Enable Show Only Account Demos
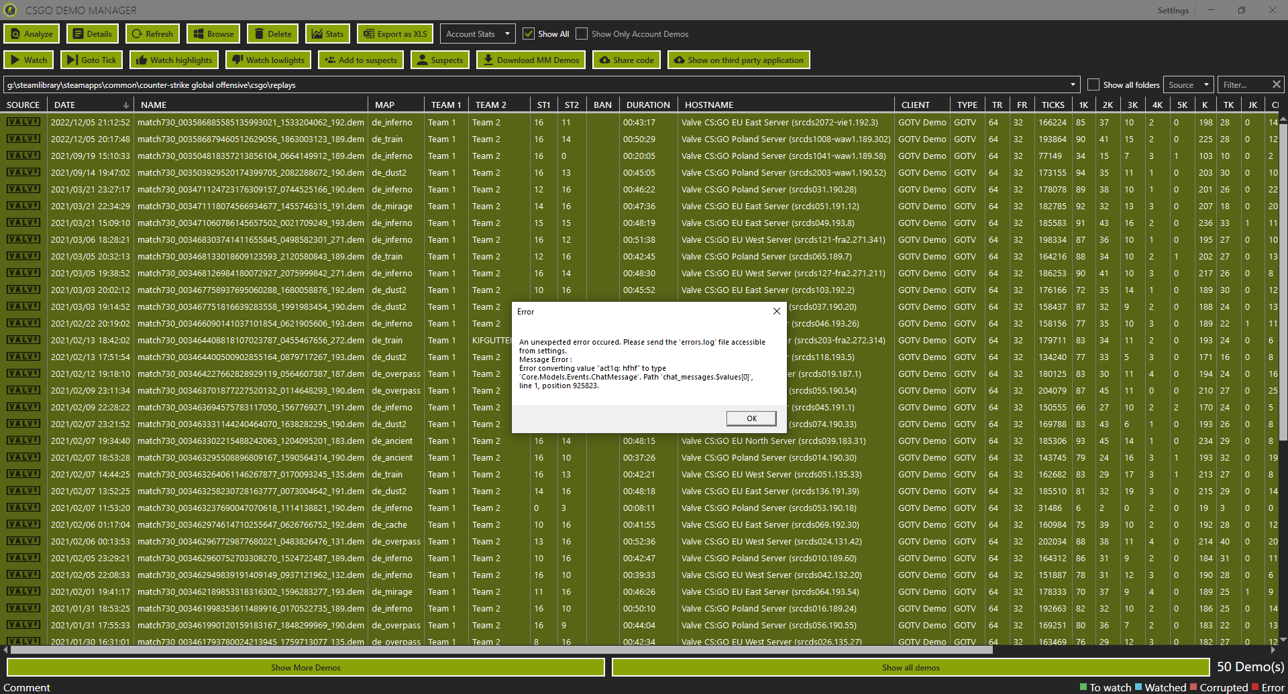 click(x=581, y=34)
